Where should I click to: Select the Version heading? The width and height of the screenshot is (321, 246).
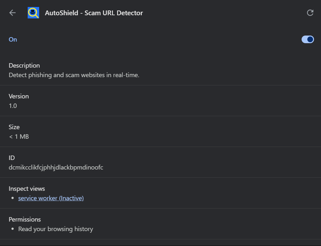(19, 96)
